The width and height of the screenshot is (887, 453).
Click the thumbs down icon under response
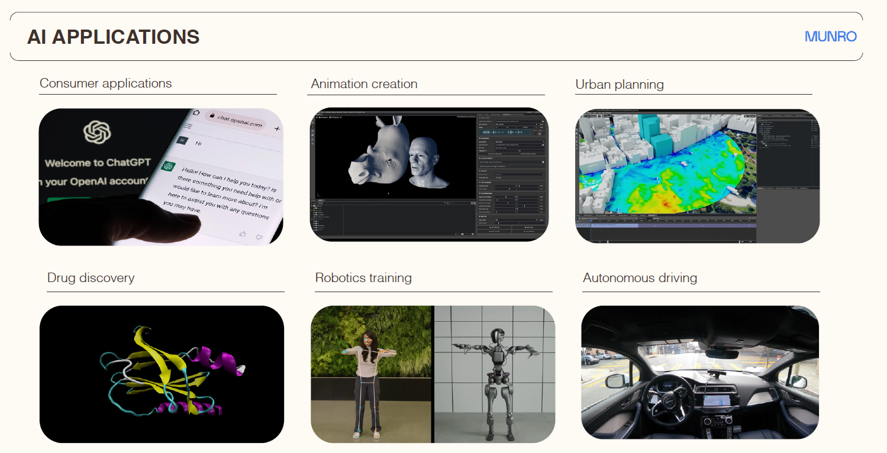[x=259, y=237]
